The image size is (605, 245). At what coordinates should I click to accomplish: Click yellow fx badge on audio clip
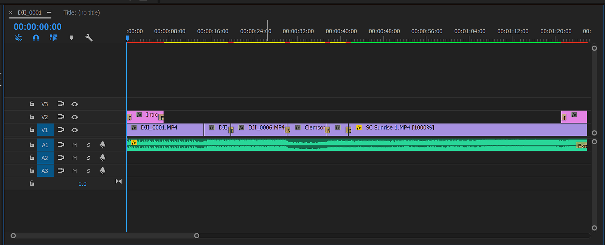click(134, 143)
